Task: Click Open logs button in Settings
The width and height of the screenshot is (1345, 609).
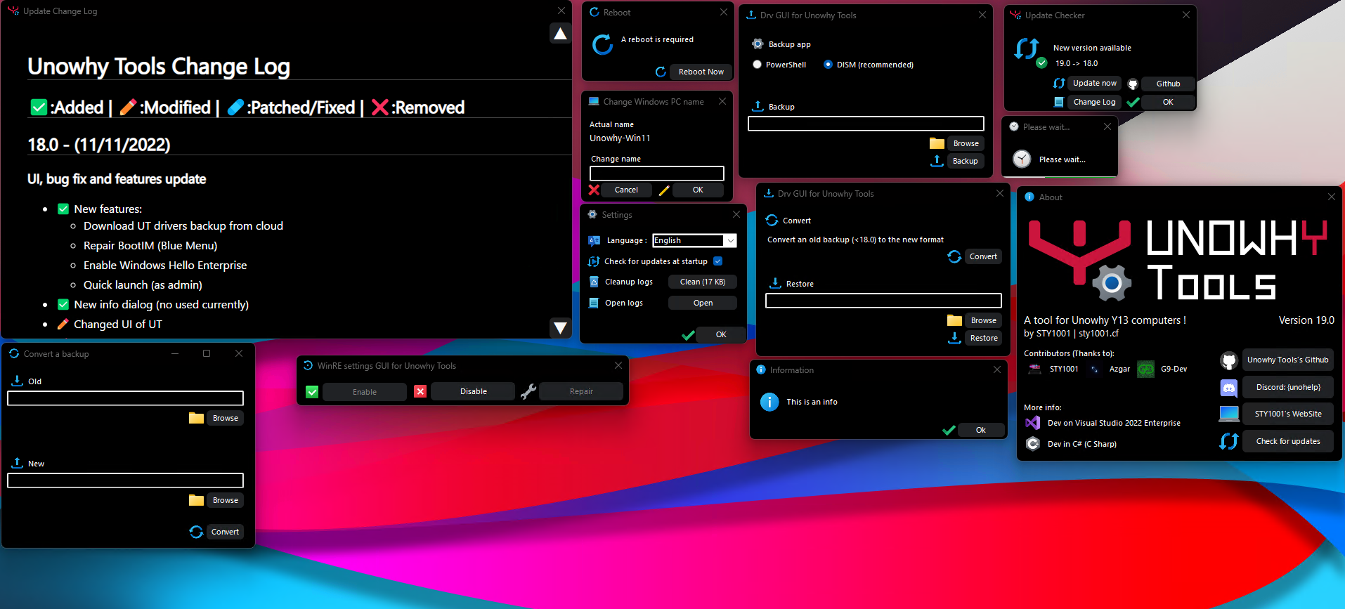Action: coord(702,303)
